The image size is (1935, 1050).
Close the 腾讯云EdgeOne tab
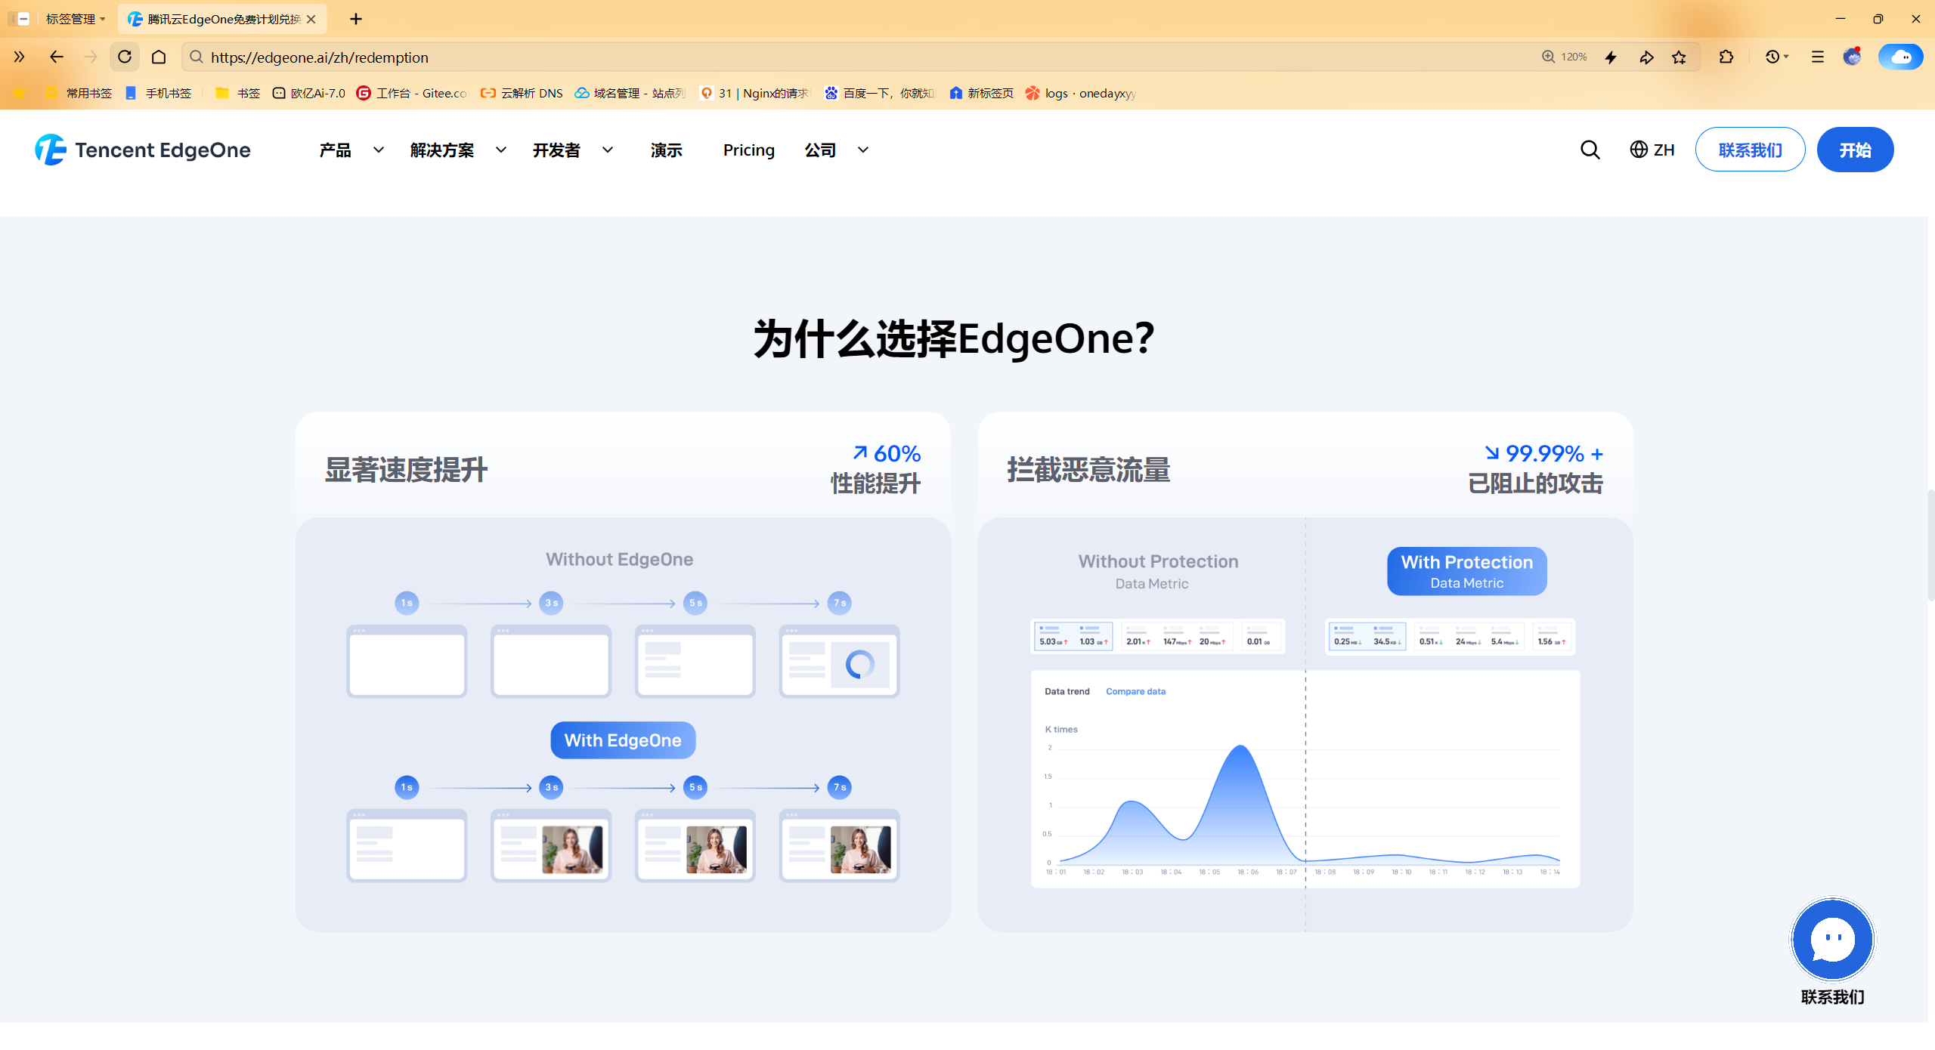coord(311,19)
